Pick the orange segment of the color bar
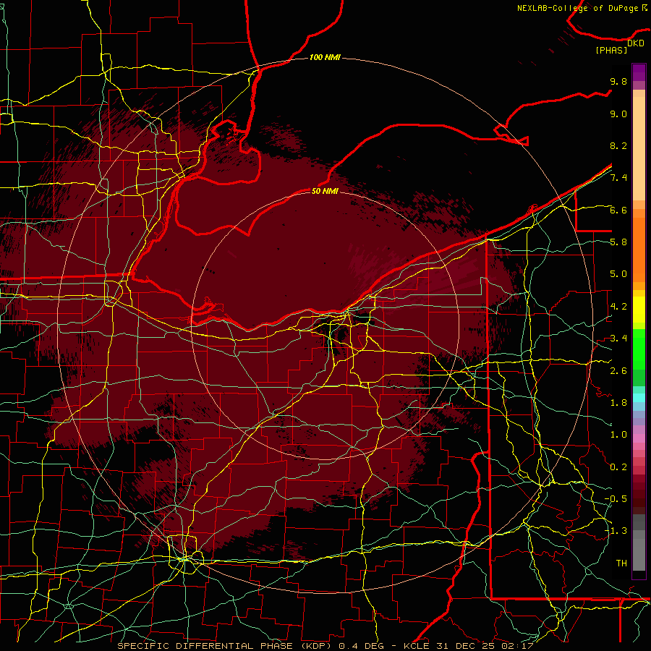Image resolution: width=651 pixels, height=651 pixels. [639, 249]
